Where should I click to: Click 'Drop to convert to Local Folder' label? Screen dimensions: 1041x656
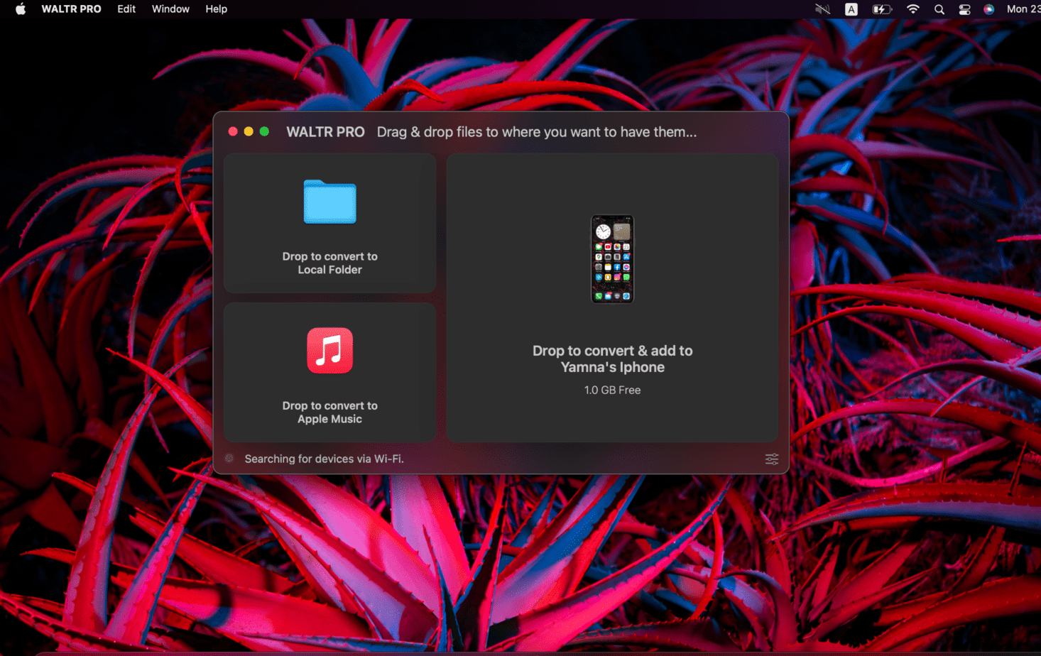329,263
